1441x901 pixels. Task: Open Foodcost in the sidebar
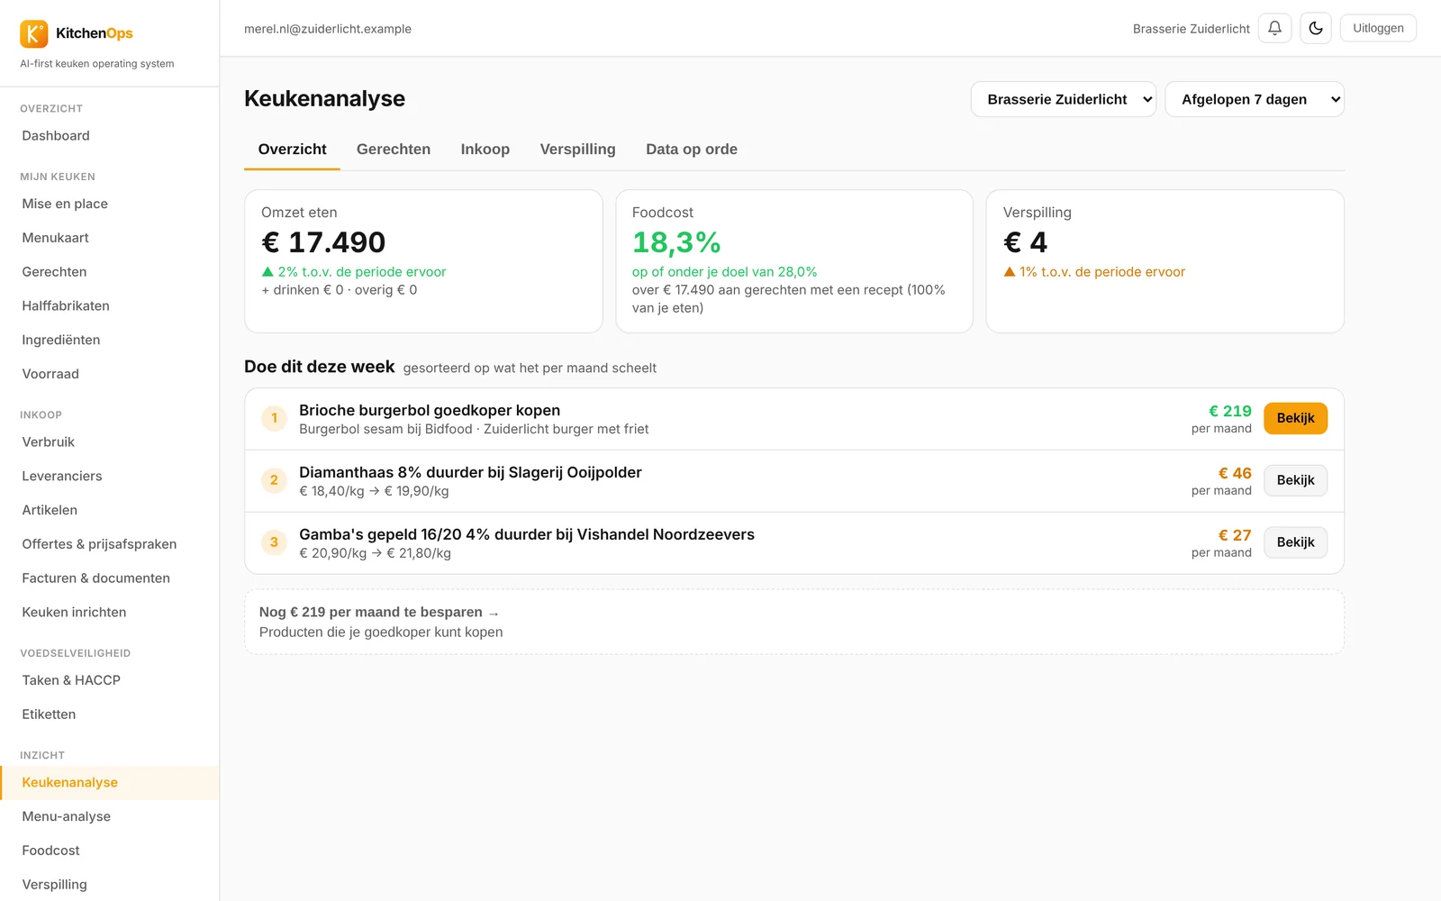click(x=109, y=851)
